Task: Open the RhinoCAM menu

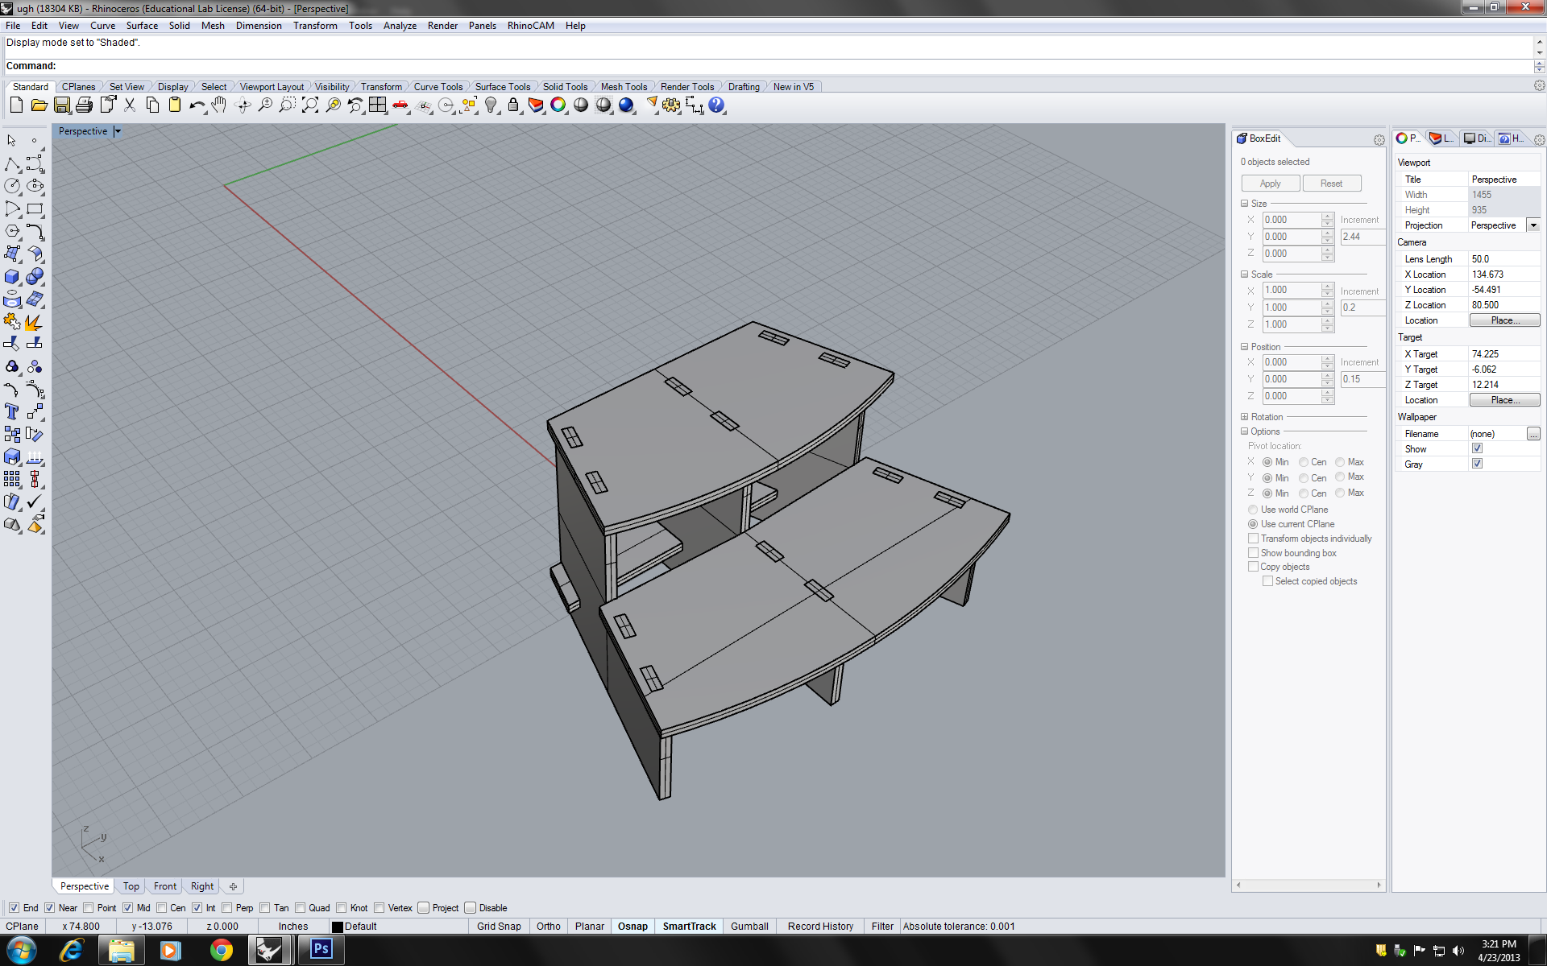Action: [530, 26]
